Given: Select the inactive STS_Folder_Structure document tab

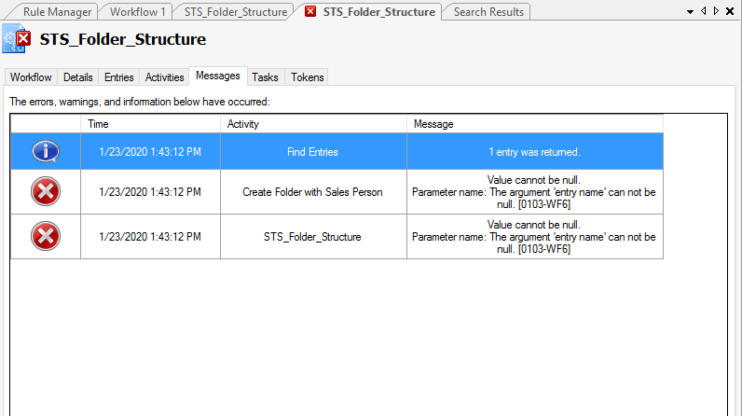Looking at the screenshot, I should [x=236, y=12].
